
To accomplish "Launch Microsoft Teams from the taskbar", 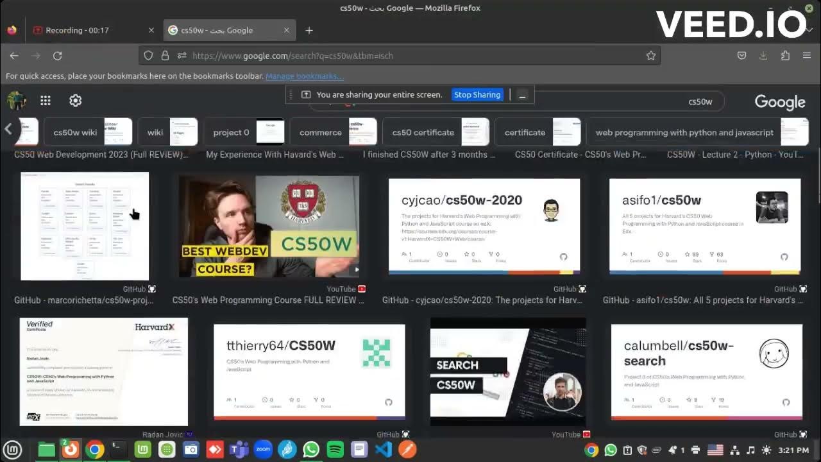I will [x=239, y=450].
